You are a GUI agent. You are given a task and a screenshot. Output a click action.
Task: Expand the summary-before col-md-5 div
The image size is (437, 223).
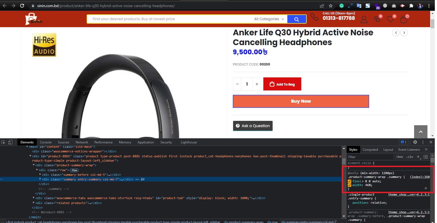coord(40,174)
